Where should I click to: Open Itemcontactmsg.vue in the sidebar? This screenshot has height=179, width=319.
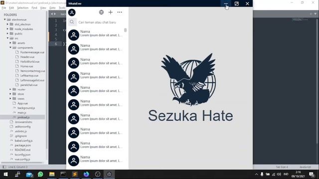point(32,71)
